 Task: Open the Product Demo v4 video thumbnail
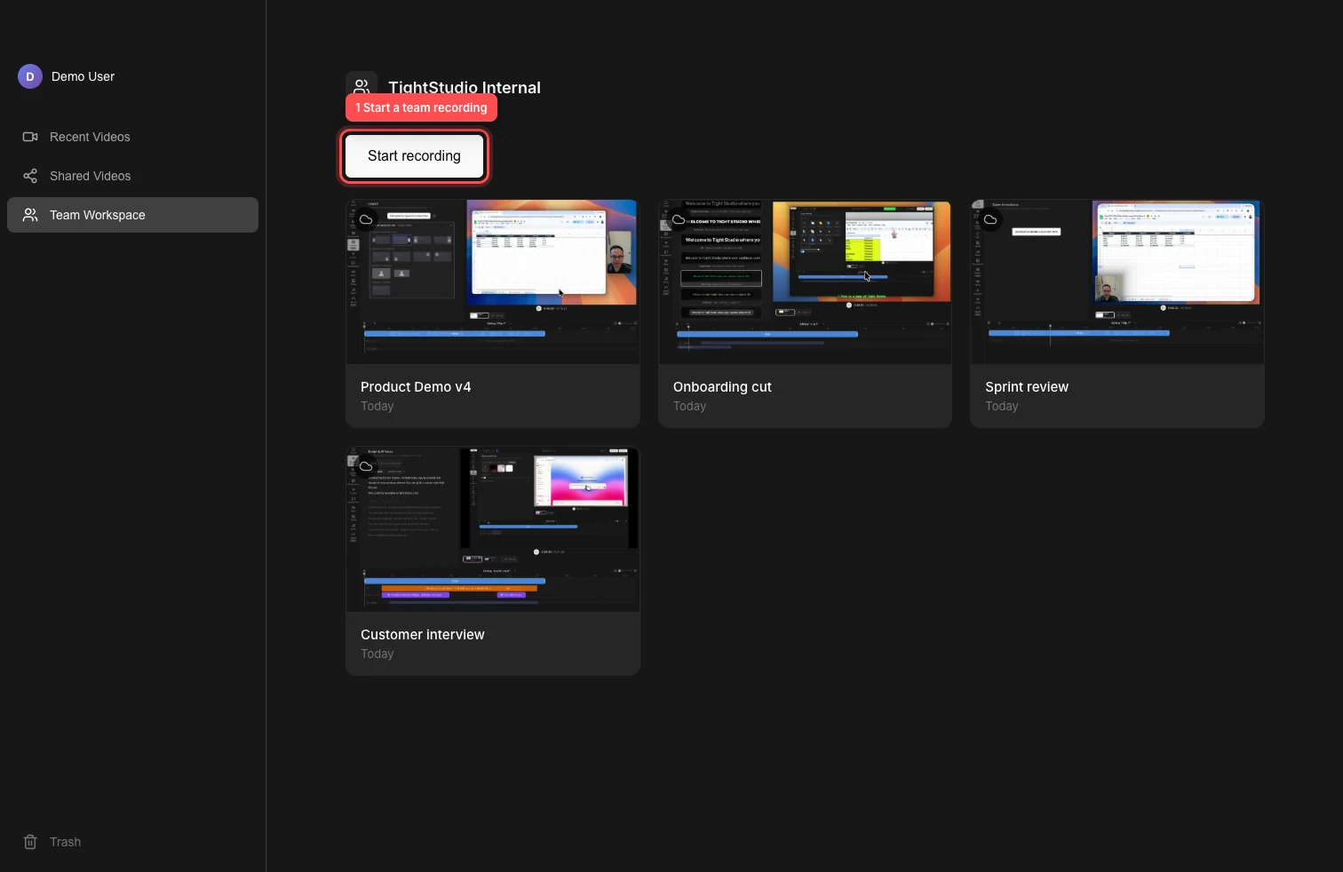(x=493, y=281)
